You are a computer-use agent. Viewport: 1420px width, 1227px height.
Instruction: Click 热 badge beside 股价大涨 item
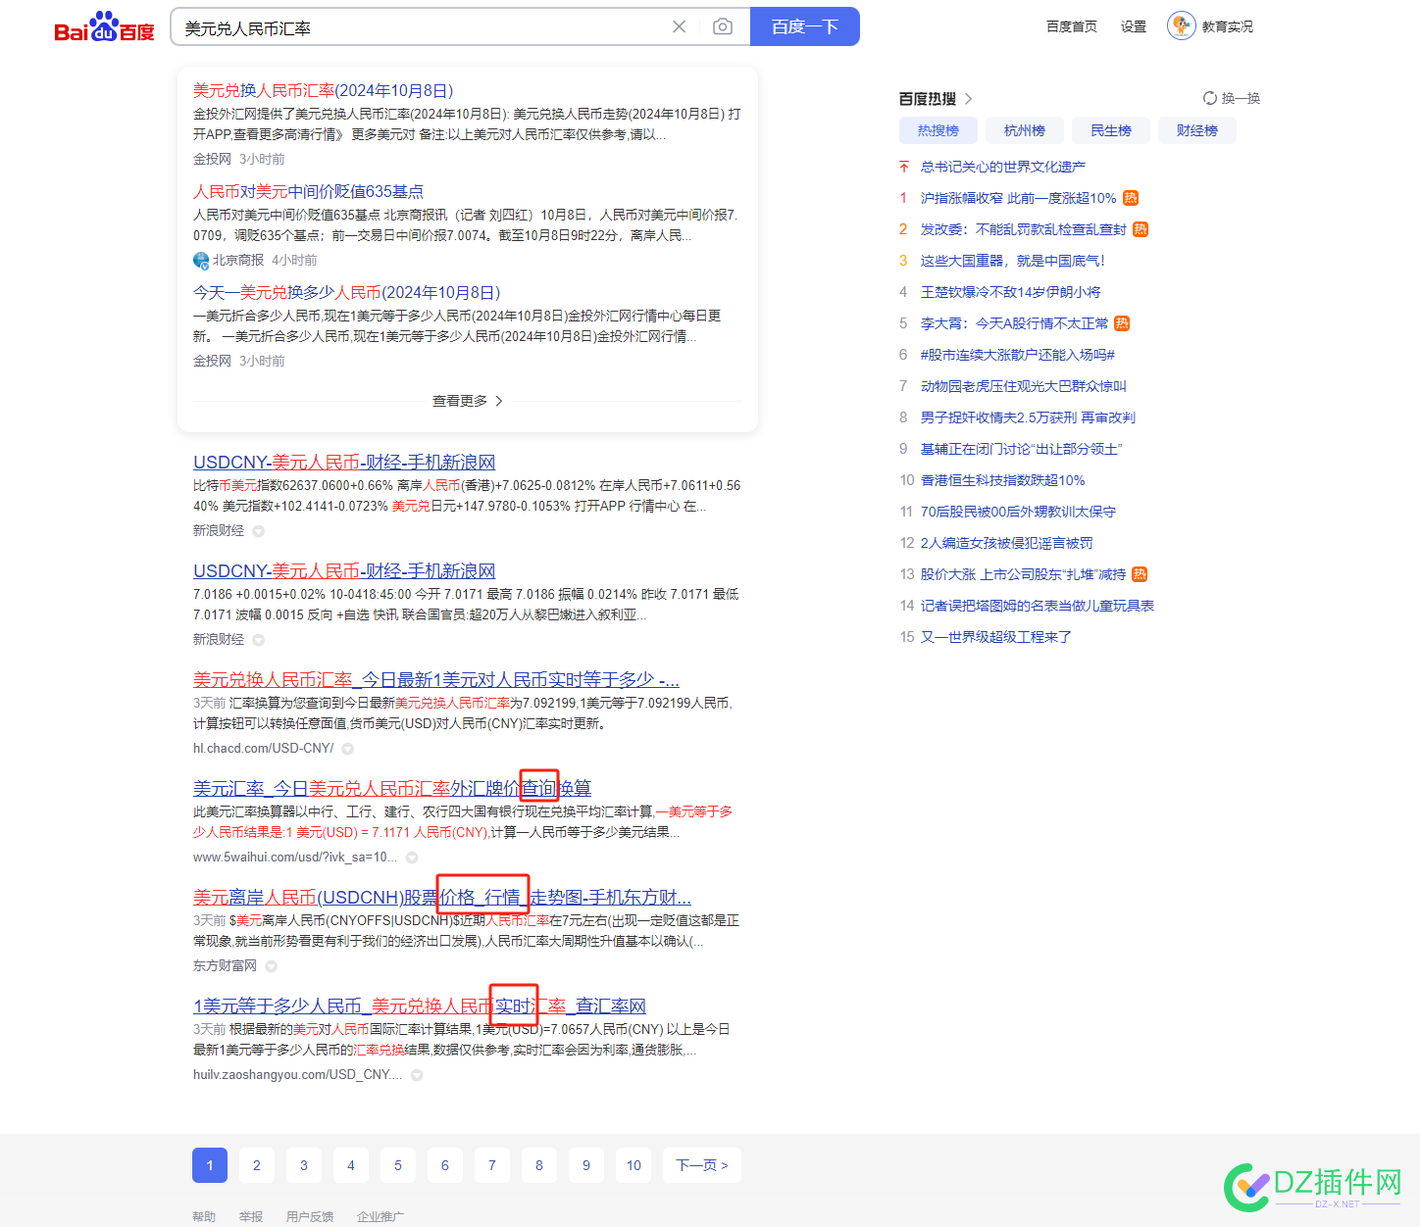click(x=1140, y=574)
